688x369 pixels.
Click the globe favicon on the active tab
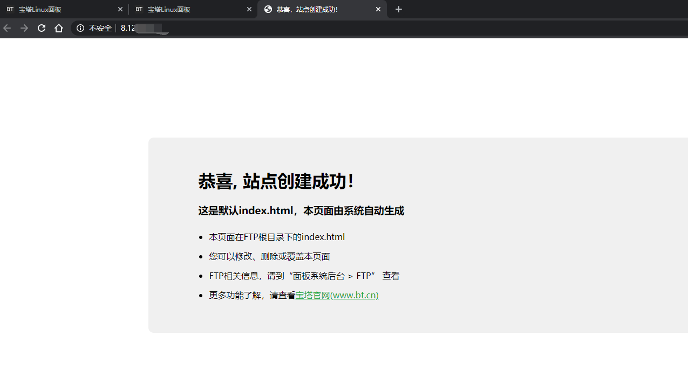(268, 9)
